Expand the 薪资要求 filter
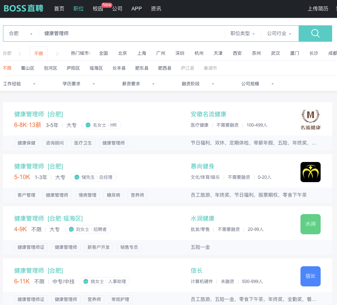Viewport: 337px width, 305px height. point(138,84)
